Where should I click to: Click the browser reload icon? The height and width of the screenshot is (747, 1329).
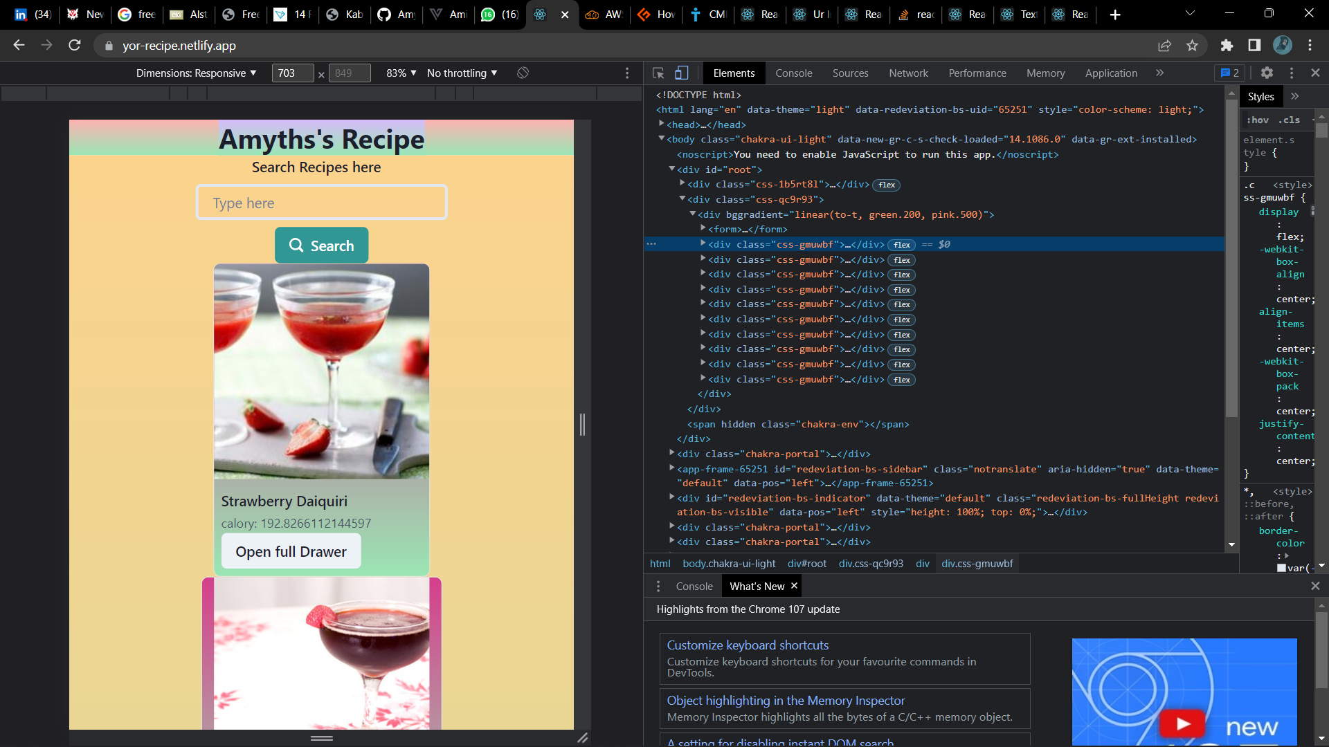[75, 46]
